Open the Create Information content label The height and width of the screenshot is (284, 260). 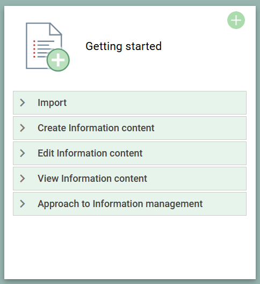pos(96,128)
